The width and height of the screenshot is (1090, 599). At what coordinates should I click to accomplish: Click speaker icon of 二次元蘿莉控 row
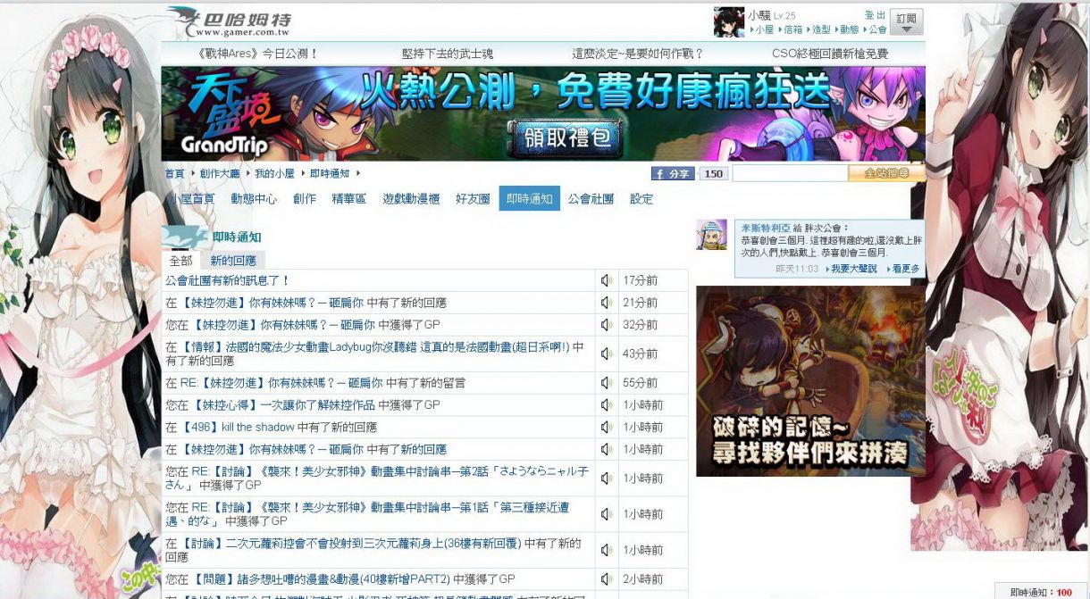click(607, 550)
